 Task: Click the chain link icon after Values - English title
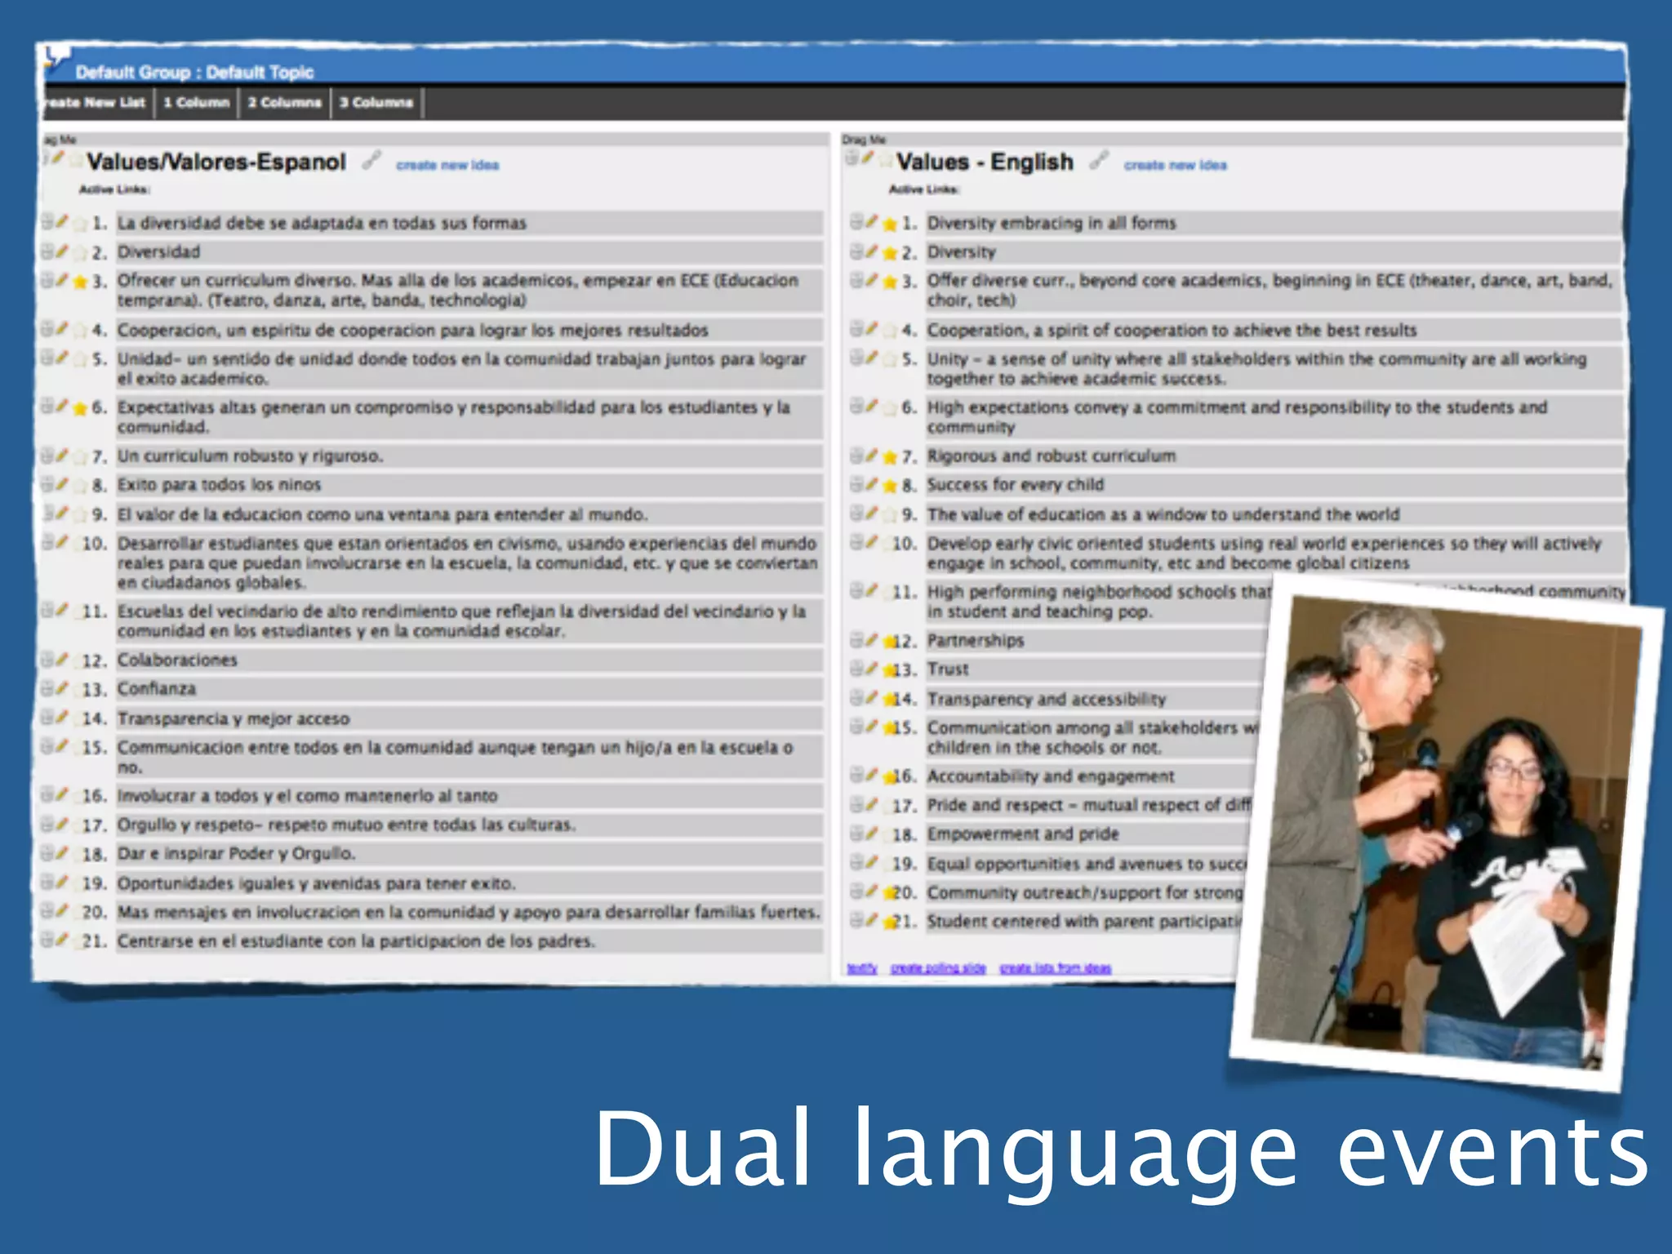[x=1099, y=159]
